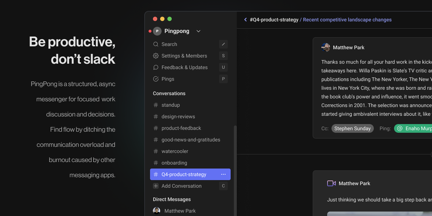Image resolution: width=432 pixels, height=216 pixels.
Task: Click the plus icon for Add Conversation
Action: [x=156, y=186]
